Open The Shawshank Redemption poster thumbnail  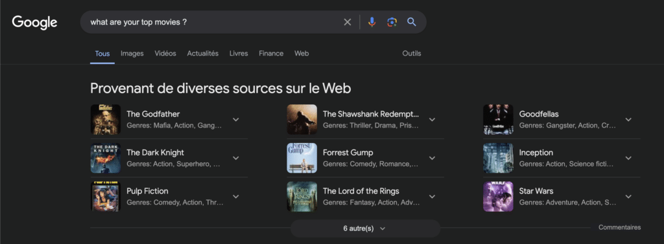302,120
